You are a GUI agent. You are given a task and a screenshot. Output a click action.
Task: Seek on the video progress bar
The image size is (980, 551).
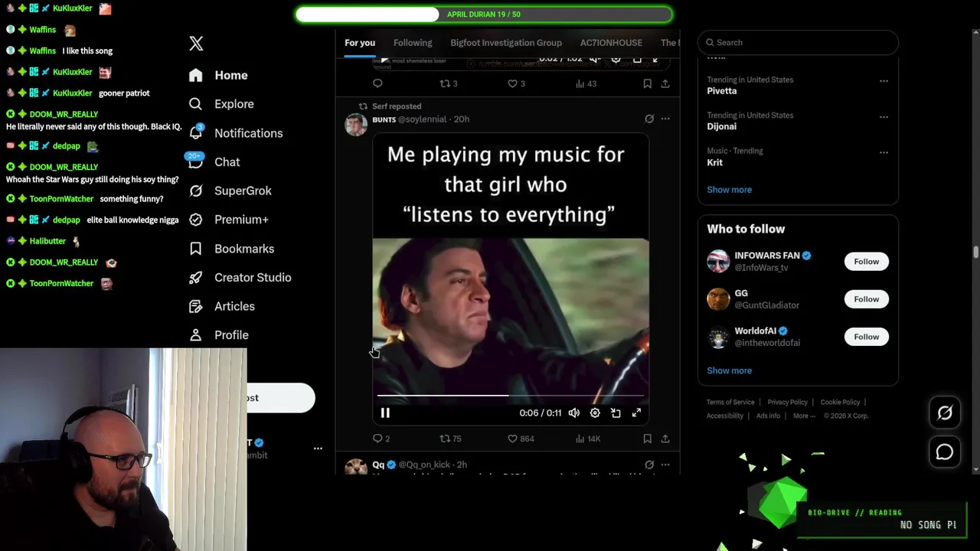click(510, 396)
